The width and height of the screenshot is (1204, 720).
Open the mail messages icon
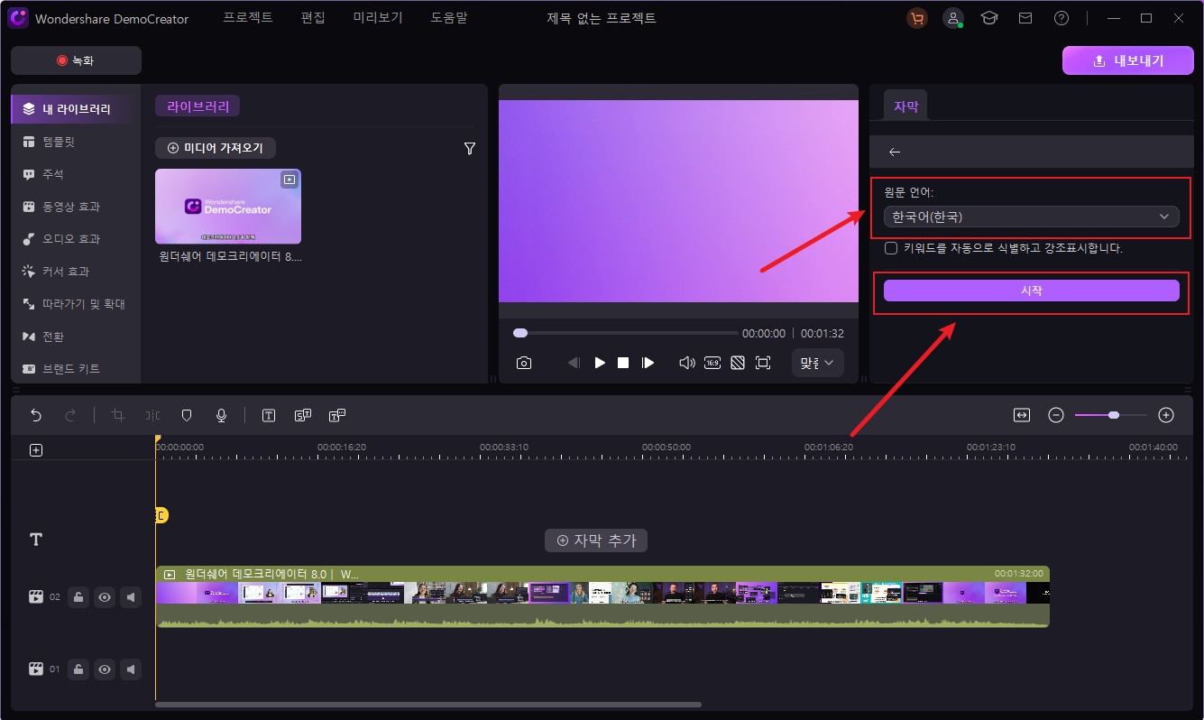pos(1025,18)
